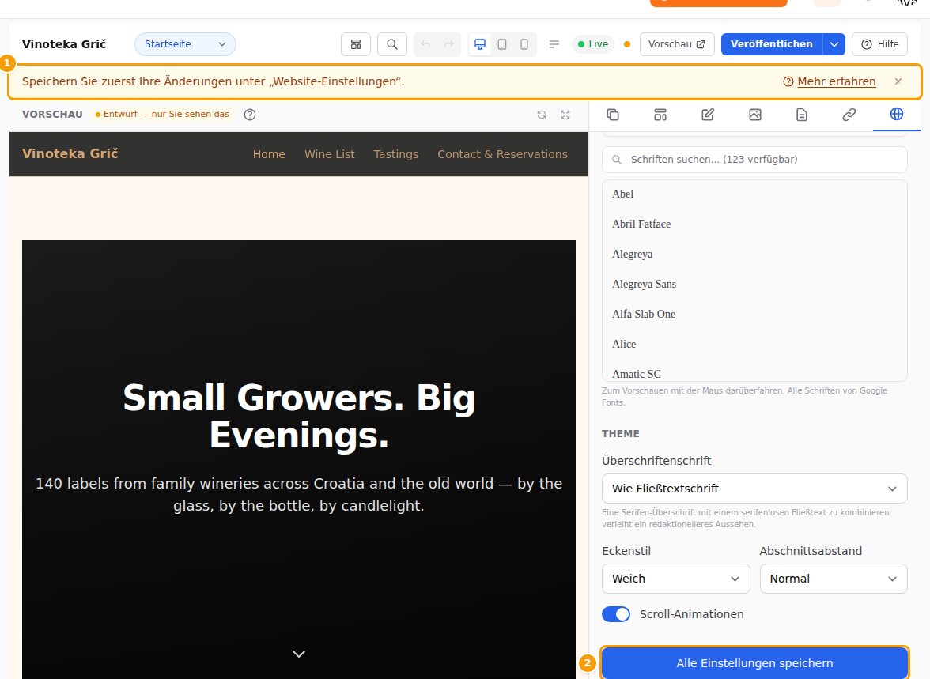Screen dimensions: 930x679
Task: Select the Alegreya Sans font
Action: coord(754,284)
